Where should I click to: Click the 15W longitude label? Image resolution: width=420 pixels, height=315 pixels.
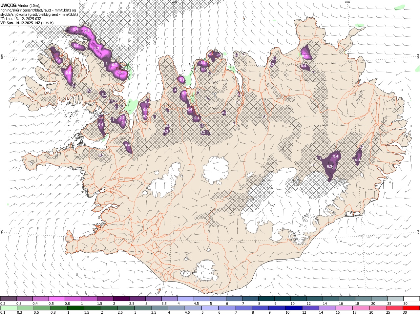[347, 2]
